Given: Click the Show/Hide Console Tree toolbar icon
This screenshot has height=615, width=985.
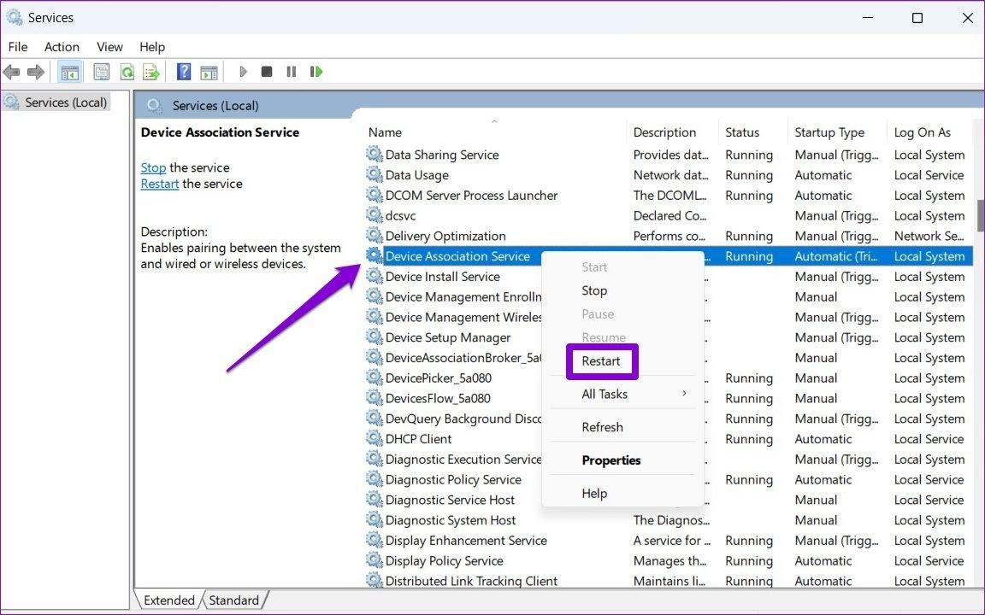Looking at the screenshot, I should (70, 72).
